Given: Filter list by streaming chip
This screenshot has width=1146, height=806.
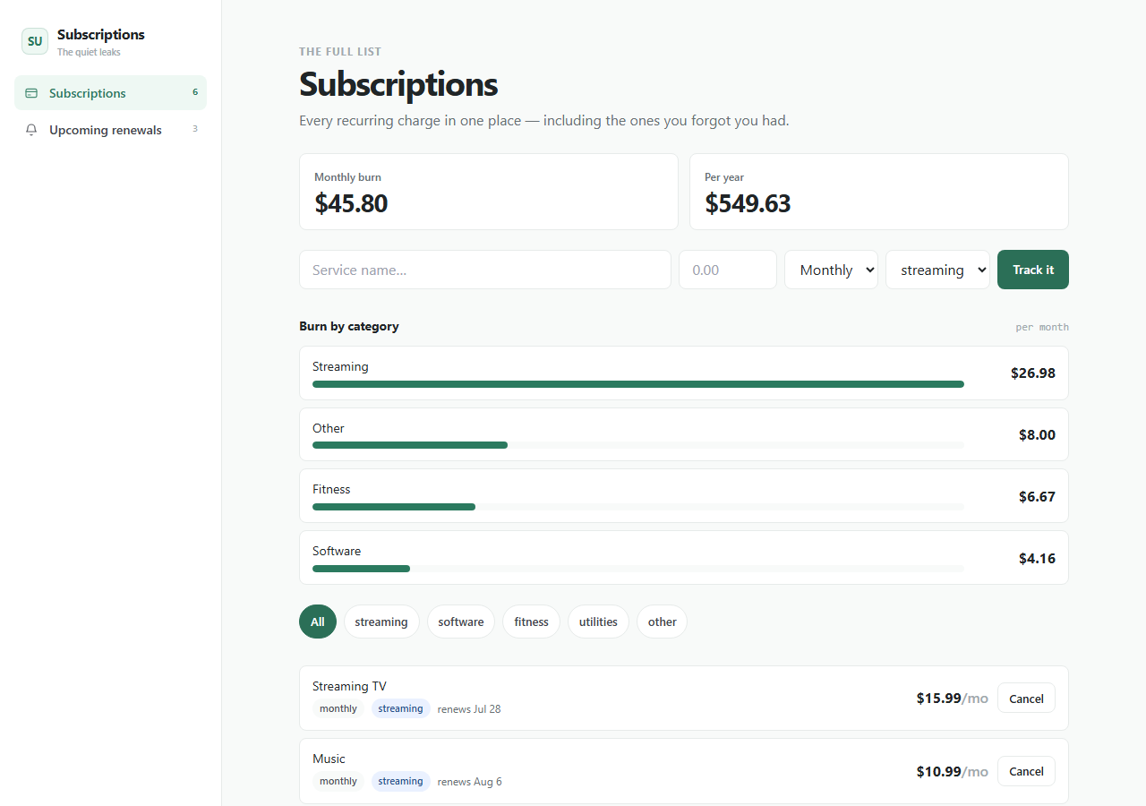Looking at the screenshot, I should pos(381,622).
